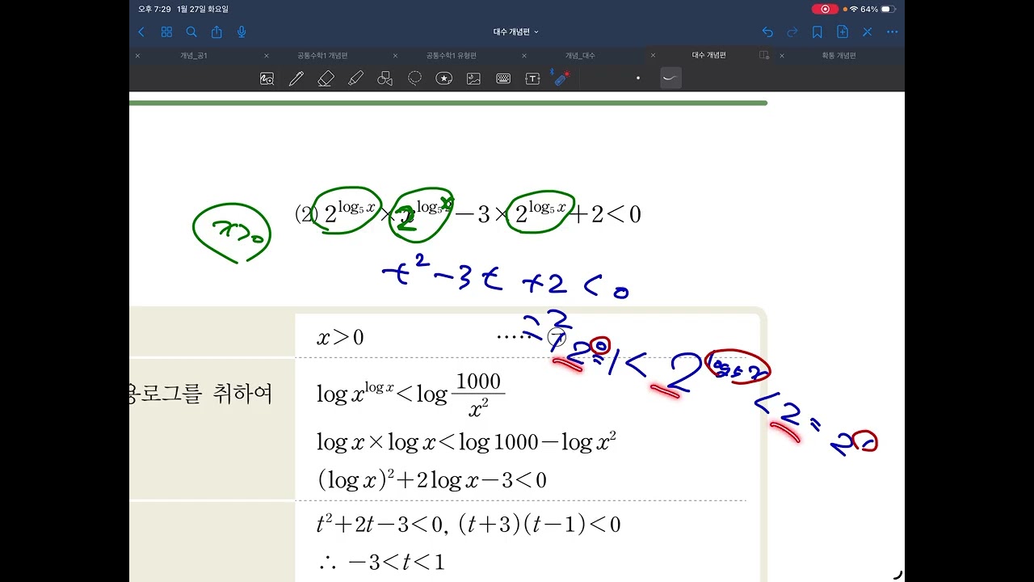Switch to the 공통수학1 개념편 tab

coord(322,56)
